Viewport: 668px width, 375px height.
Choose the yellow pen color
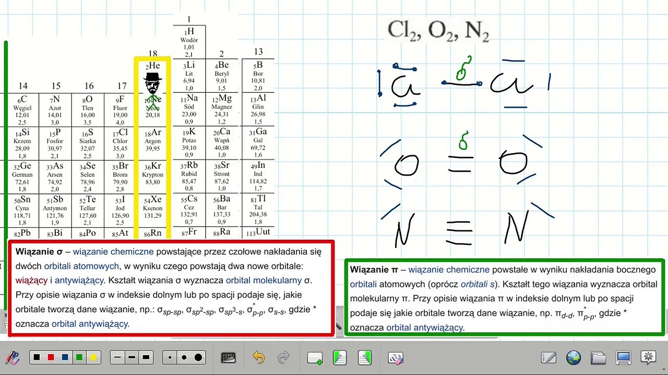[x=93, y=357]
